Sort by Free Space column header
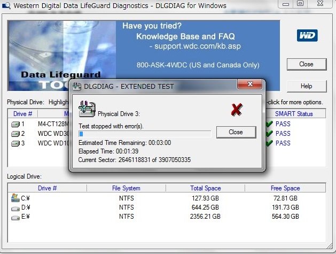This screenshot has height=254, width=336. coord(285,188)
